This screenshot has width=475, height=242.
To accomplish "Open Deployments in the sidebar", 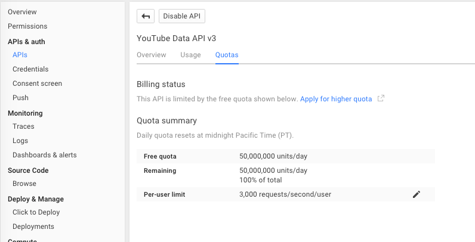I will coord(33,227).
